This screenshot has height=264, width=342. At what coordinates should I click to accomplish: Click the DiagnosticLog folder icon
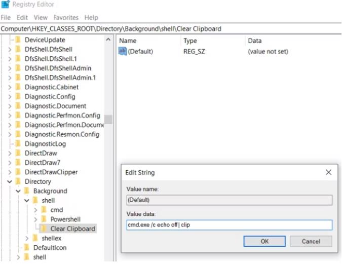(18, 144)
